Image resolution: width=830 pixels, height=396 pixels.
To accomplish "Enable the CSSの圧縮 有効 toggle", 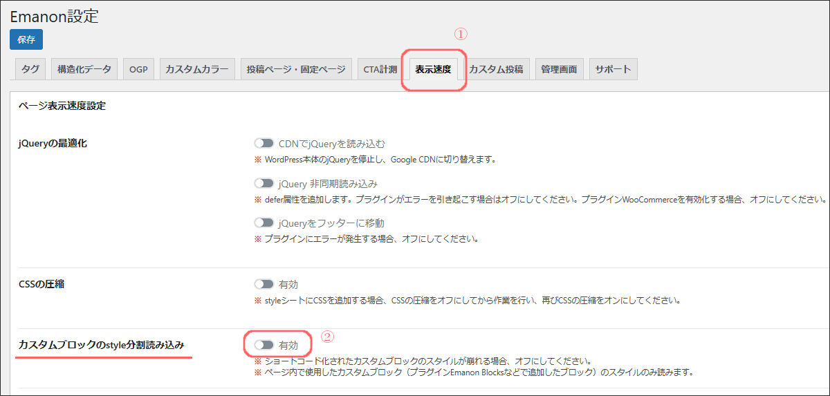I will point(264,284).
